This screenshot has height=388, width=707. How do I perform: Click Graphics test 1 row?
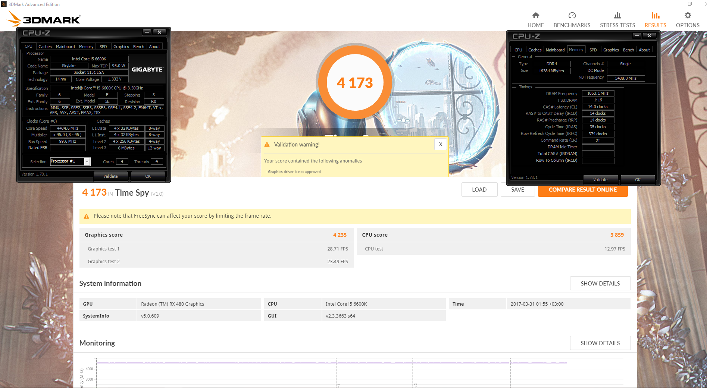pyautogui.click(x=216, y=249)
